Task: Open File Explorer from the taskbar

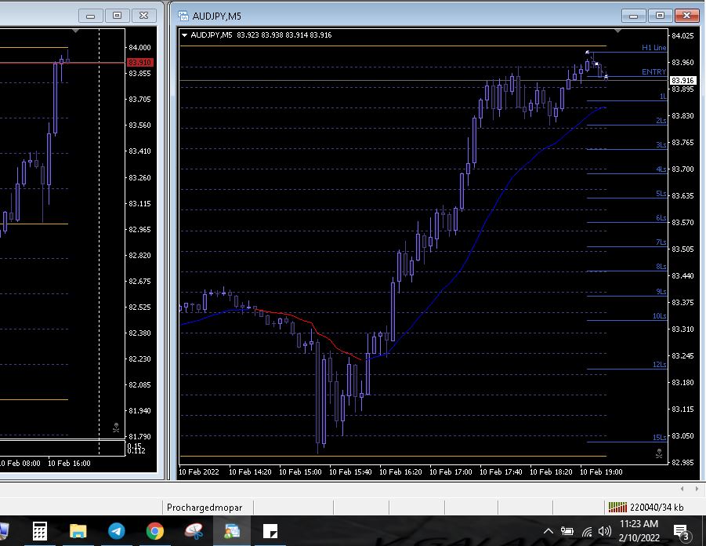Action: [78, 532]
